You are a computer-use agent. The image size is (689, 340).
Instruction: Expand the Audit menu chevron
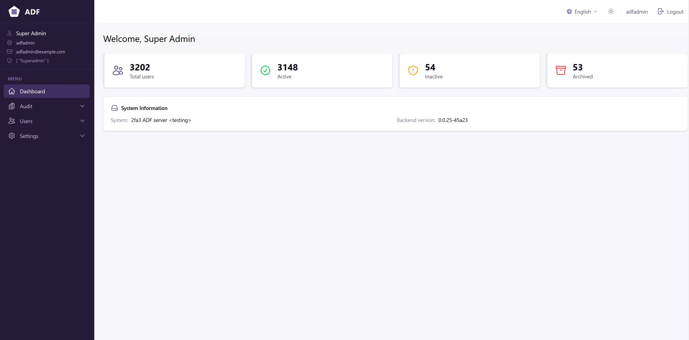tap(82, 106)
